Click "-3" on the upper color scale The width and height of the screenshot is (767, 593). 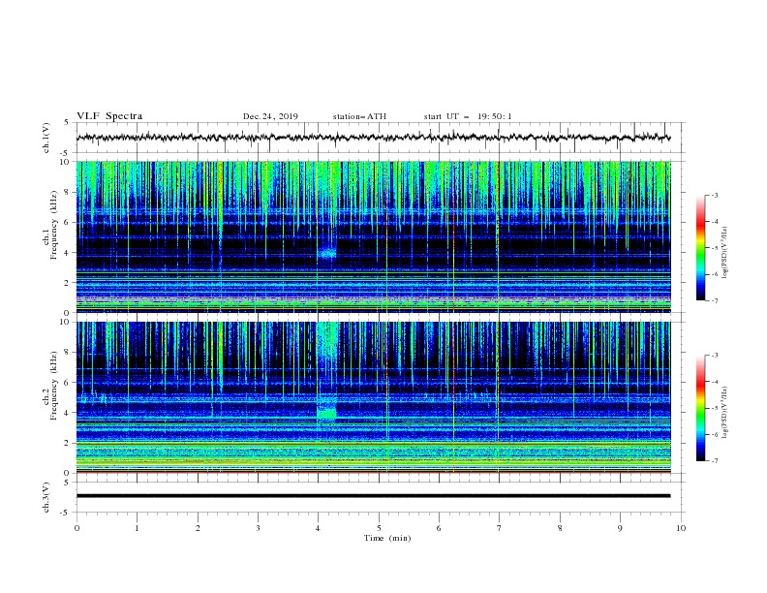714,195
